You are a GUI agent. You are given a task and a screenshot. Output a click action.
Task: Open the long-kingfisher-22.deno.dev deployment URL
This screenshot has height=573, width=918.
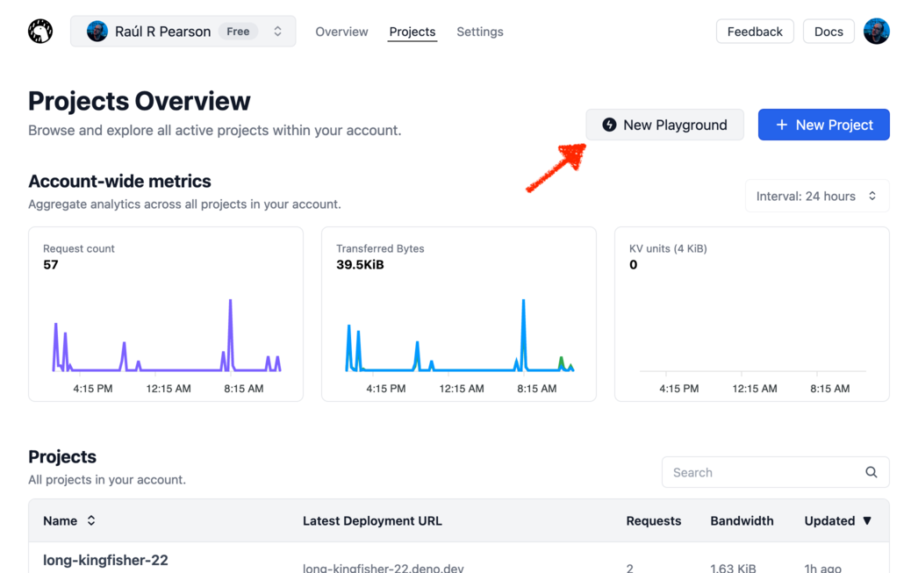click(x=383, y=567)
